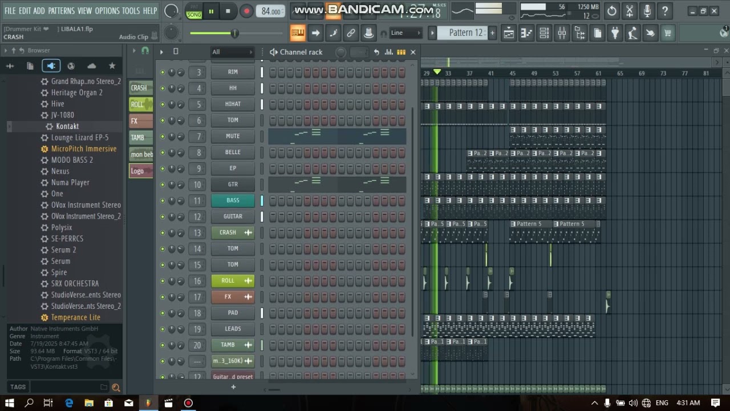Viewport: 730px width, 411px height.
Task: Open the plugin plug icon
Action: 615,33
